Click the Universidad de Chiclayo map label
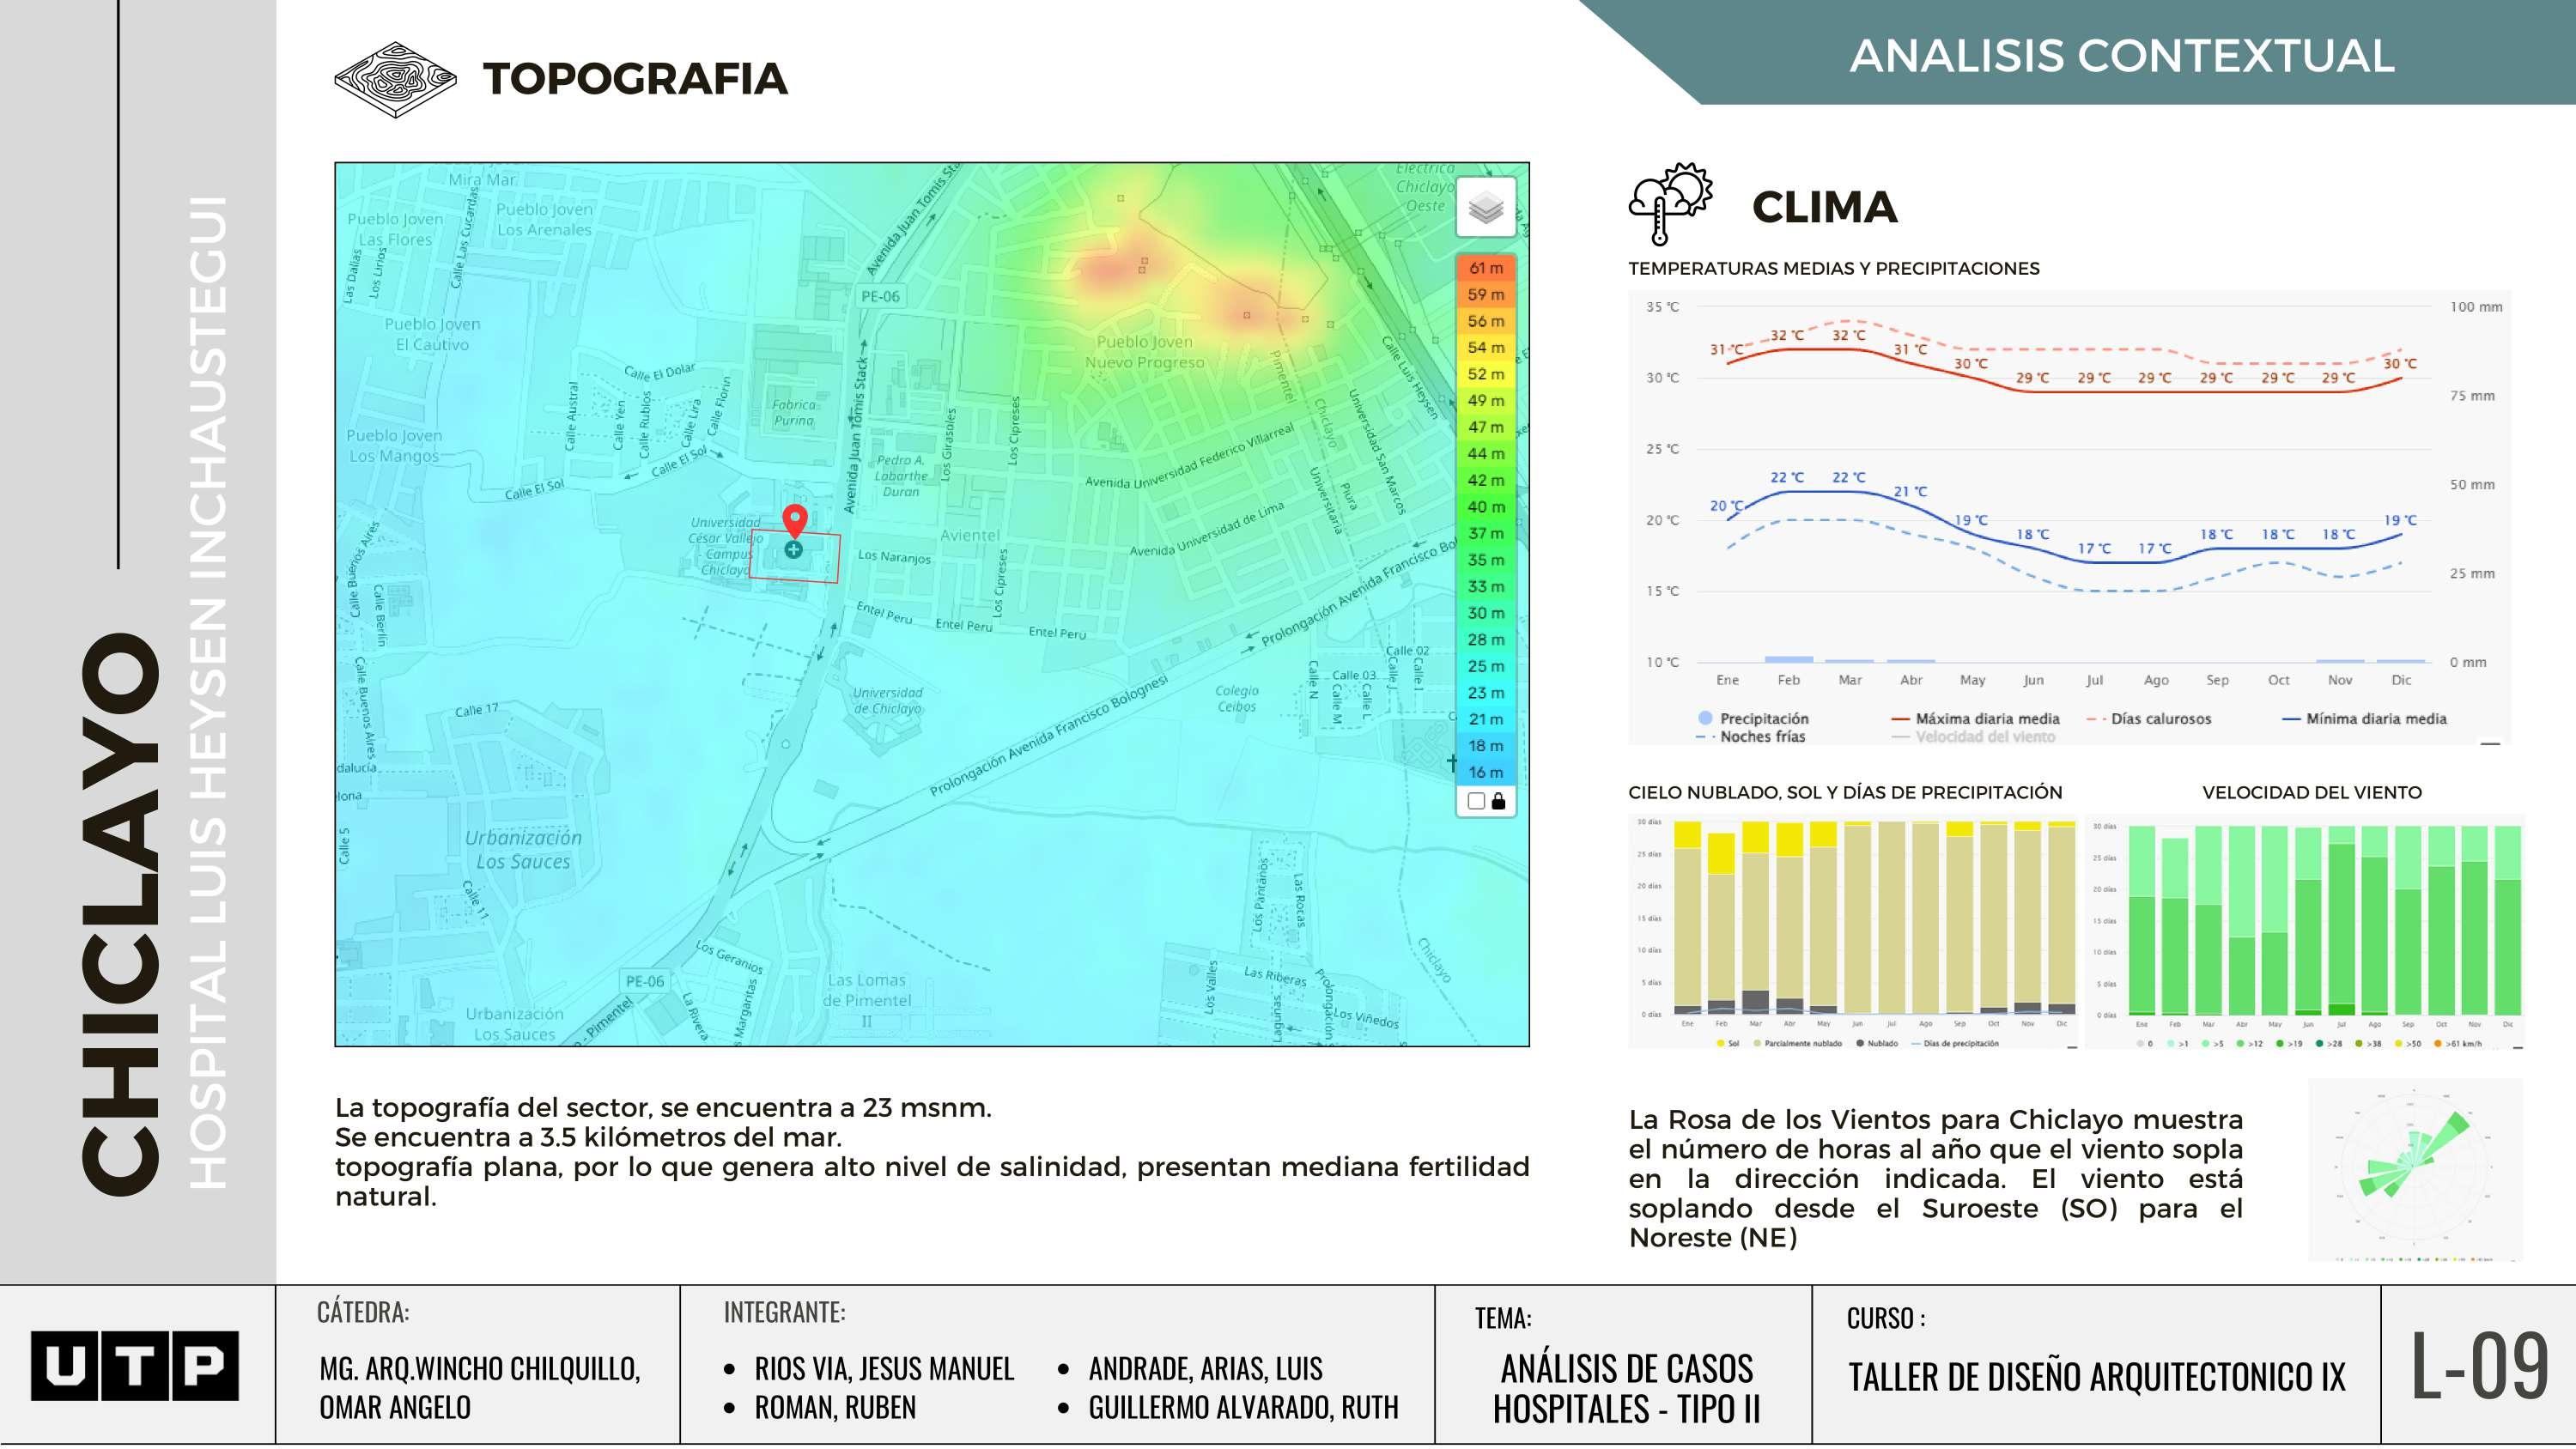 [x=887, y=700]
